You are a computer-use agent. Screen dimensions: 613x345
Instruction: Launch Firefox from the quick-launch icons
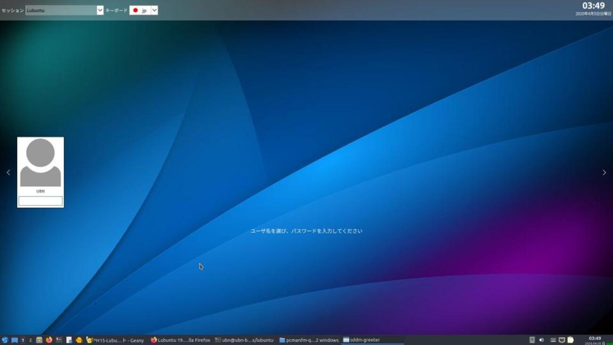click(49, 340)
